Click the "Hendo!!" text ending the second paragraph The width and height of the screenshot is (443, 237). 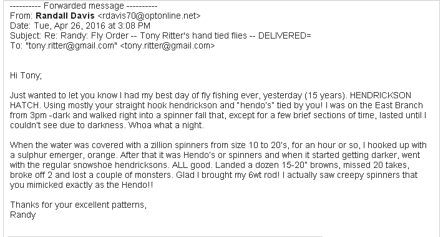[137, 185]
